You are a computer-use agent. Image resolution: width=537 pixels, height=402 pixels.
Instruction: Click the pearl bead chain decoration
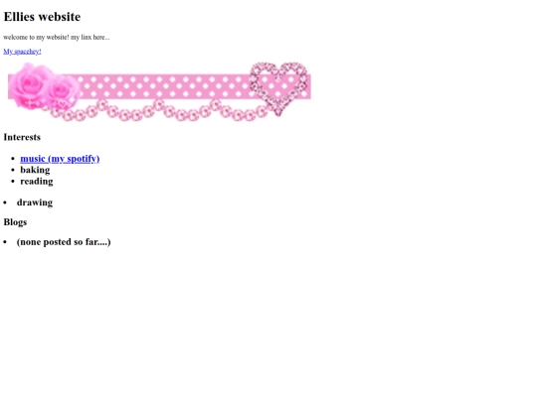pos(161,110)
